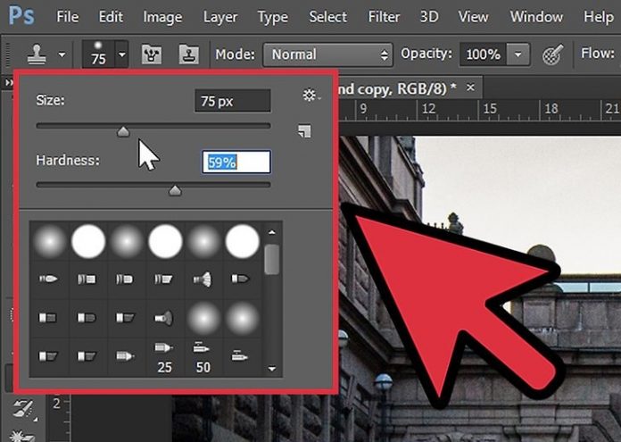Image resolution: width=621 pixels, height=442 pixels.
Task: Click the Hardness percentage input field
Action: click(236, 163)
